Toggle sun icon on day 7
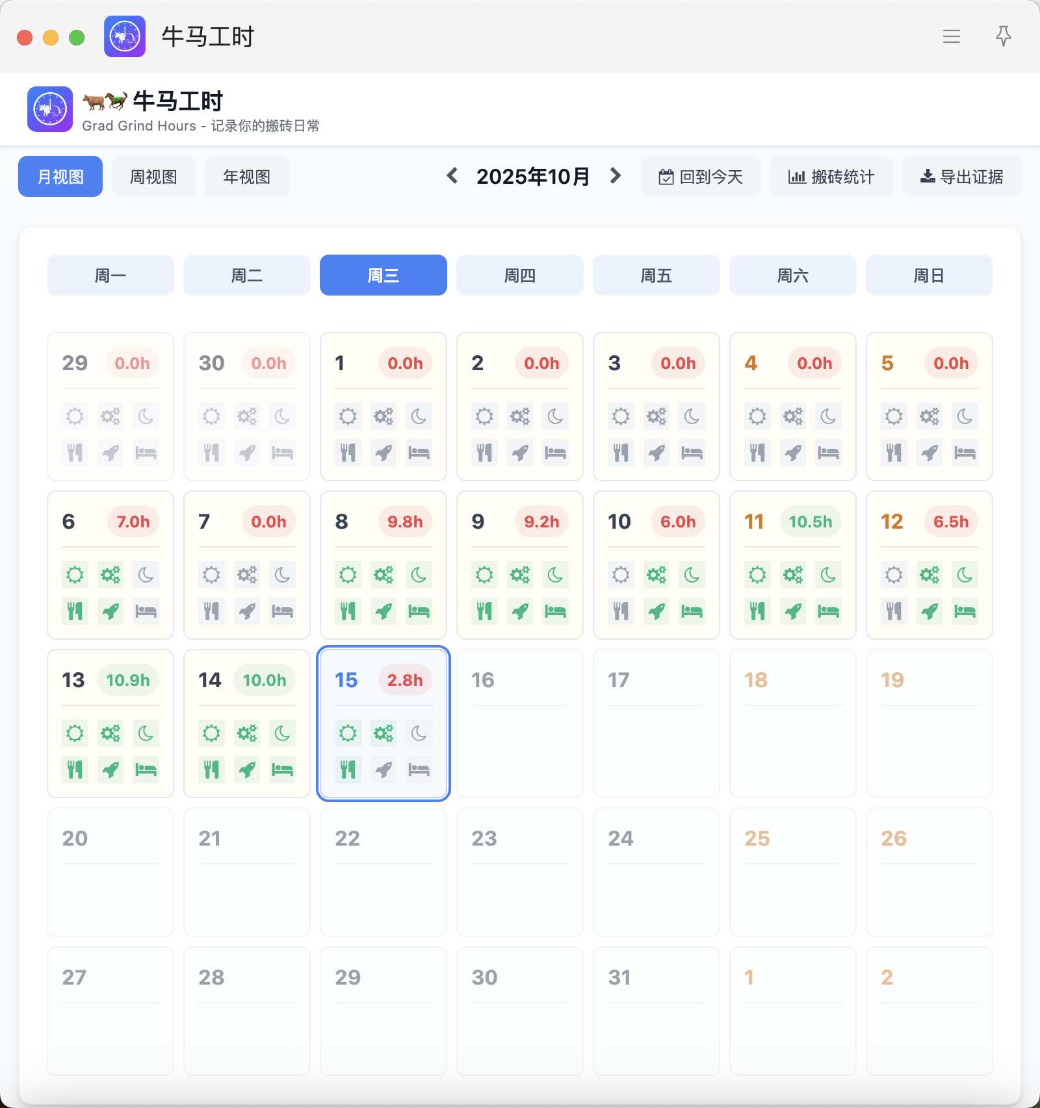 tap(211, 575)
